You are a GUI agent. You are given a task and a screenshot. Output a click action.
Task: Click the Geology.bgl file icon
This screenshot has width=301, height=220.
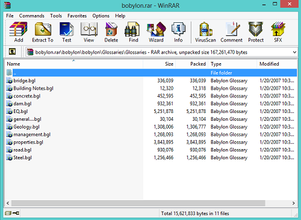9,127
